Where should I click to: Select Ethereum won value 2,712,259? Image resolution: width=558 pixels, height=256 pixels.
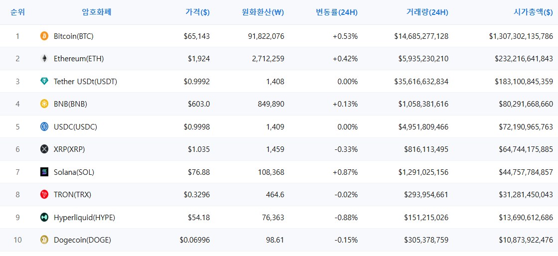point(269,59)
